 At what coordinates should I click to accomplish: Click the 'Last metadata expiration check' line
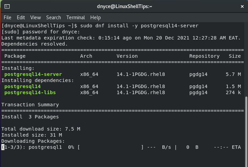(121, 38)
